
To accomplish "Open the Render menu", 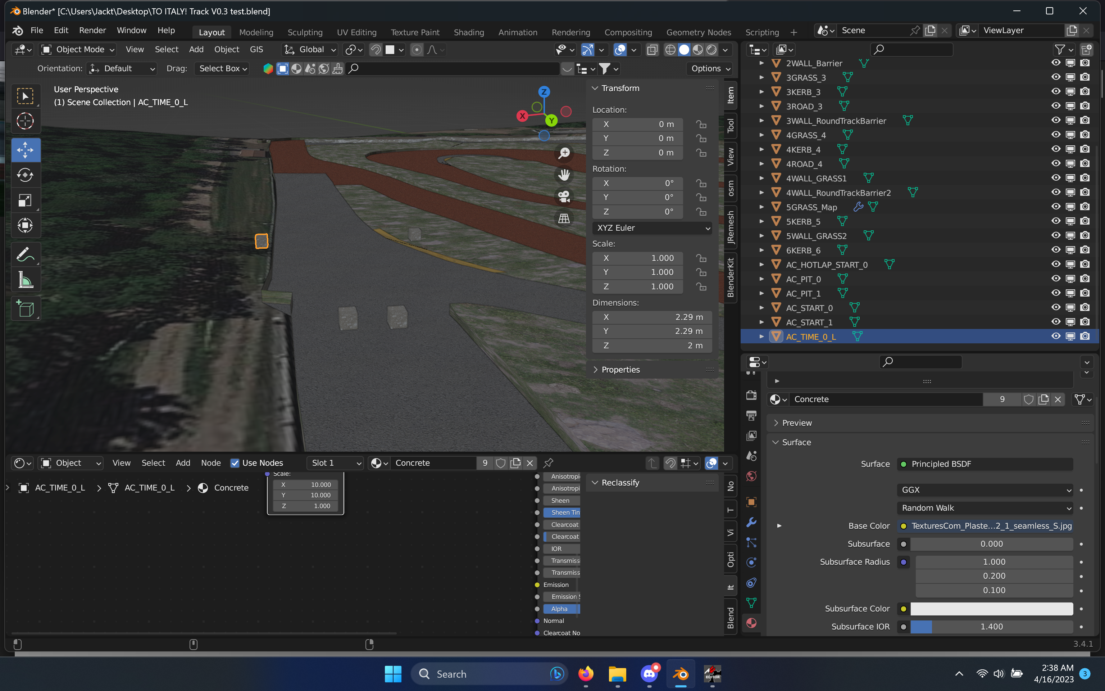I will [x=92, y=30].
